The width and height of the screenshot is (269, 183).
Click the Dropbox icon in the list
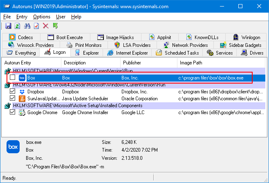(22, 92)
